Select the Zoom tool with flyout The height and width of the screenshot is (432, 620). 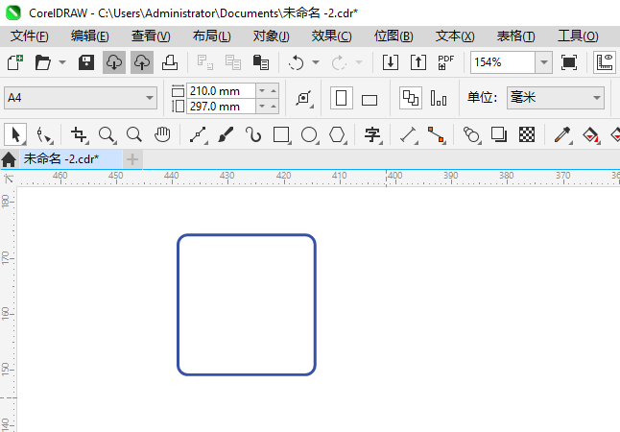[107, 134]
